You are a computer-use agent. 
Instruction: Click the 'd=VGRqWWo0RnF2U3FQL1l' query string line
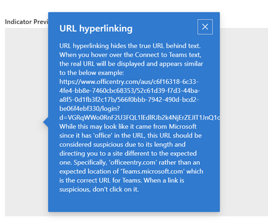[139, 118]
